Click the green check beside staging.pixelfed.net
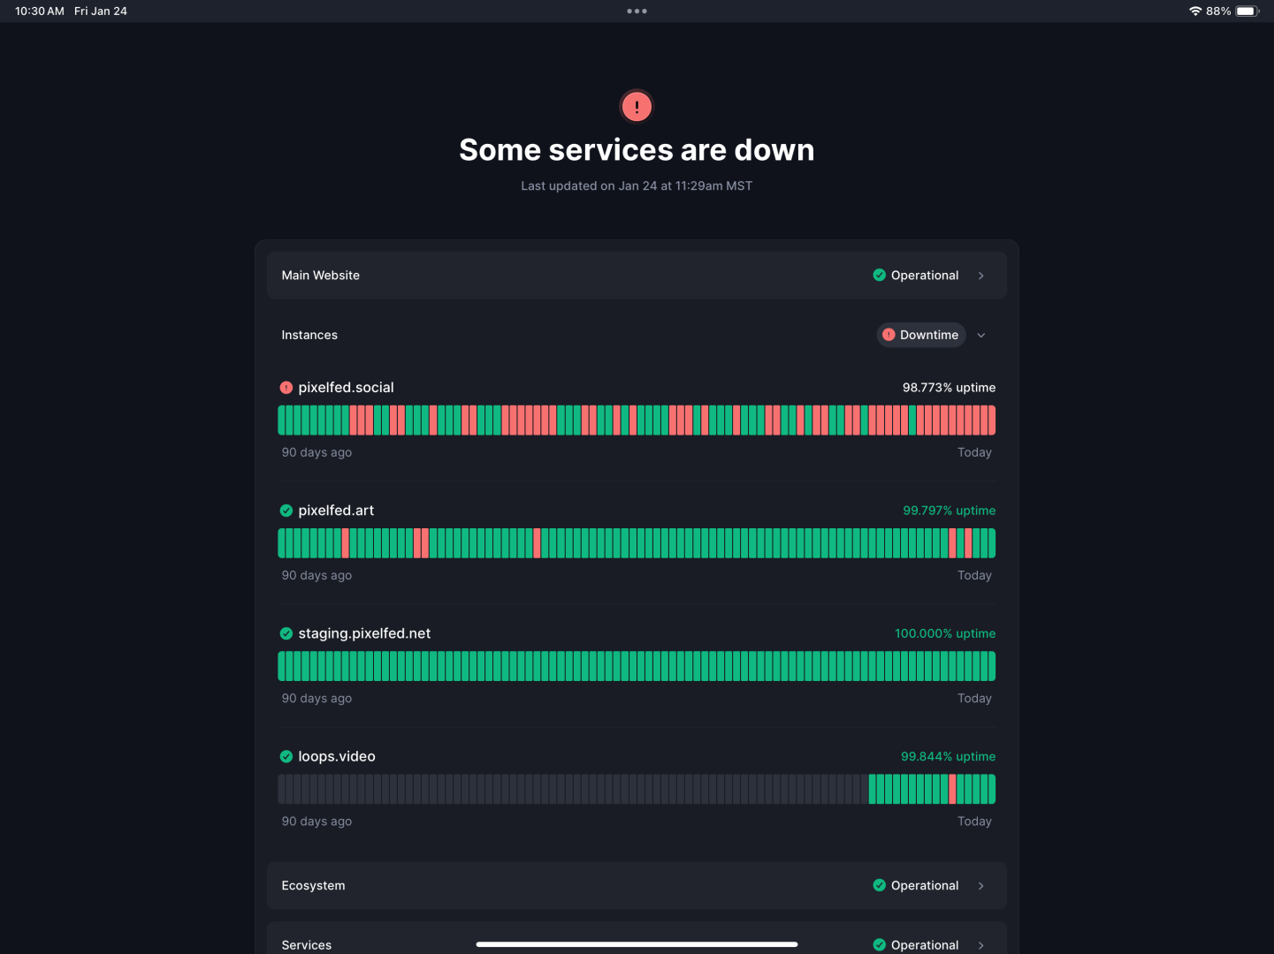This screenshot has height=954, width=1274. coord(286,633)
